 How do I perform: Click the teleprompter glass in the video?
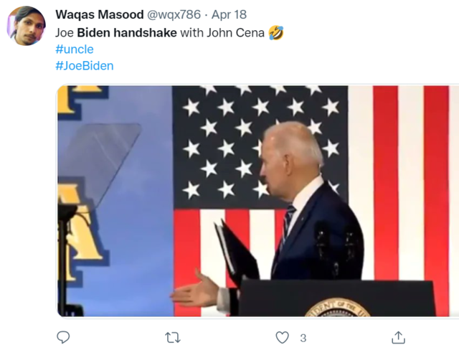pos(100,164)
